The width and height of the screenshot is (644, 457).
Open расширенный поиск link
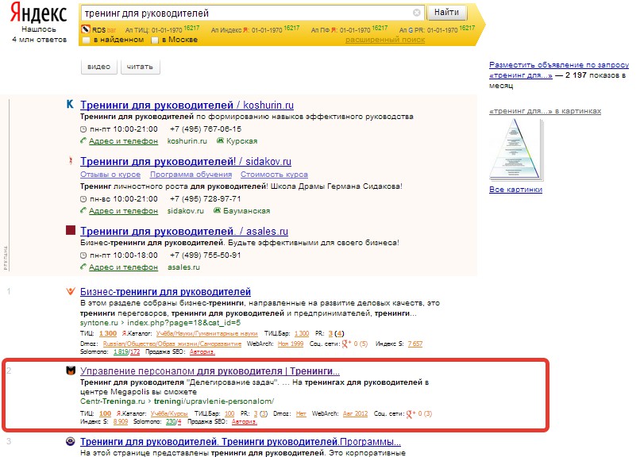tap(385, 40)
